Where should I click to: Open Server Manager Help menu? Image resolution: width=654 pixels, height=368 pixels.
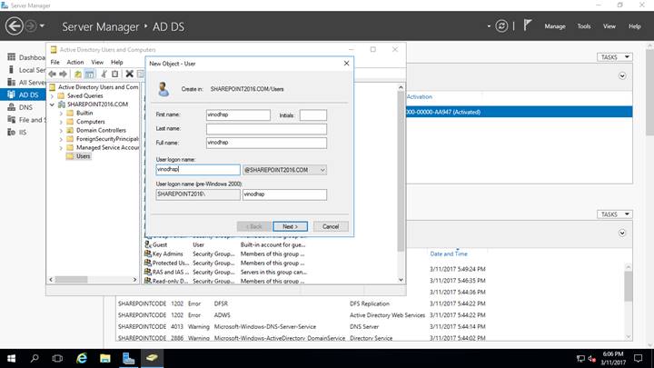[x=635, y=26]
